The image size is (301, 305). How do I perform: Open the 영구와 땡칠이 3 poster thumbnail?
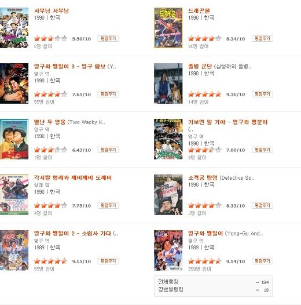(14, 83)
